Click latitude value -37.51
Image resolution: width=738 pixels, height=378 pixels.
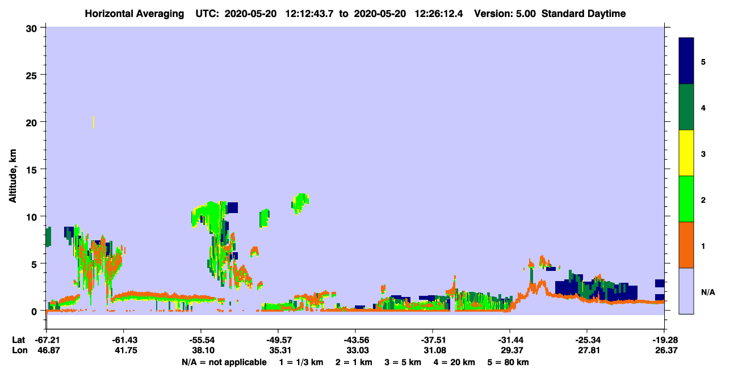[x=433, y=339]
